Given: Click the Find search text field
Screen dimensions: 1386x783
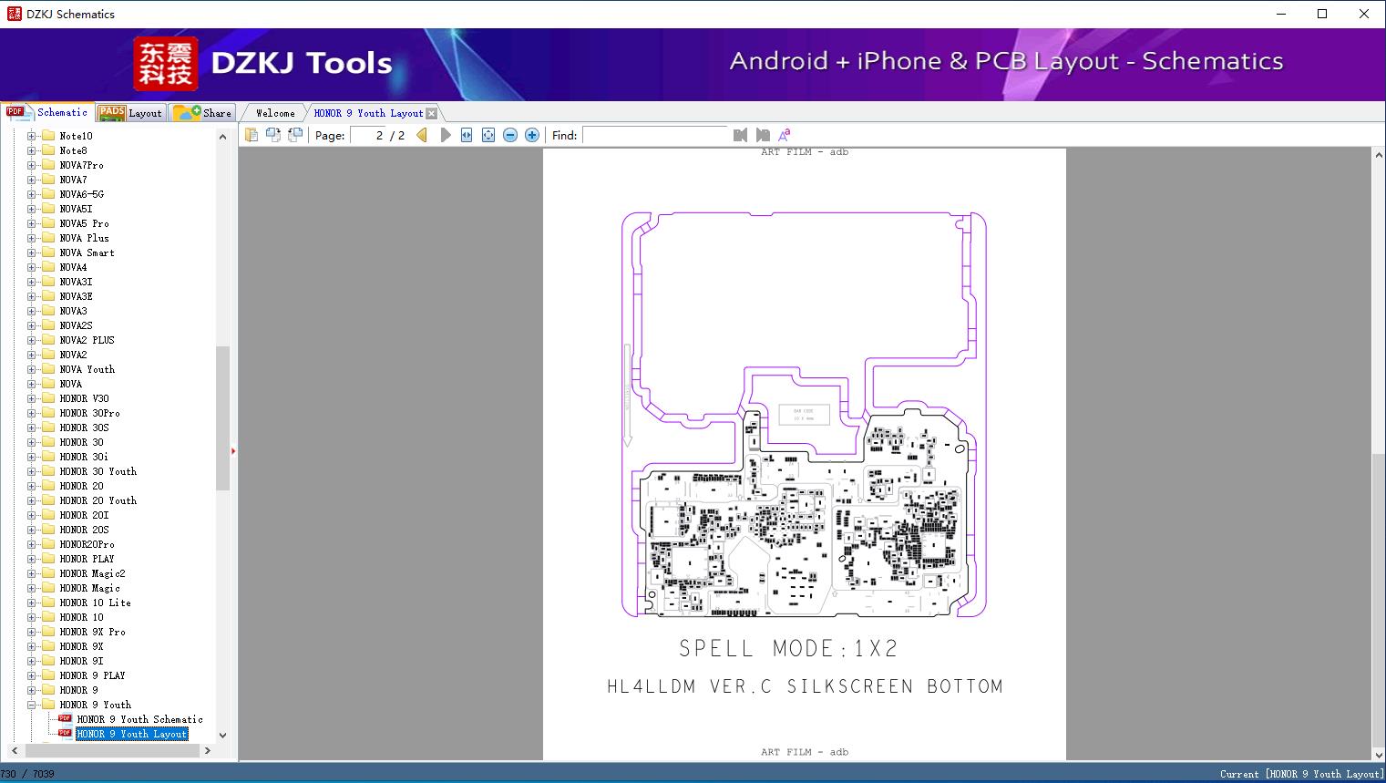Looking at the screenshot, I should (x=655, y=135).
